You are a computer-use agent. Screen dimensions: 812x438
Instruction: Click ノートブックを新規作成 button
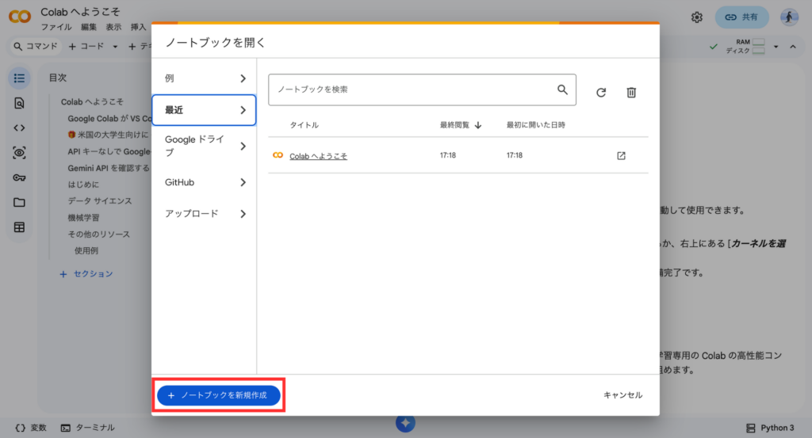[219, 395]
